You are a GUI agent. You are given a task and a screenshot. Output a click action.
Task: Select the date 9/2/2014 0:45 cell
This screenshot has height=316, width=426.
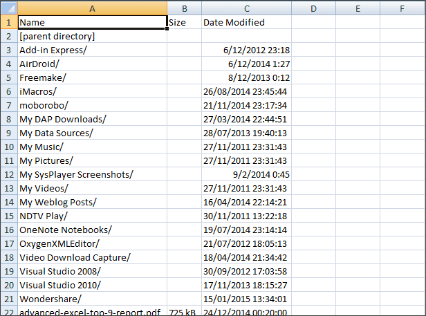(246, 174)
